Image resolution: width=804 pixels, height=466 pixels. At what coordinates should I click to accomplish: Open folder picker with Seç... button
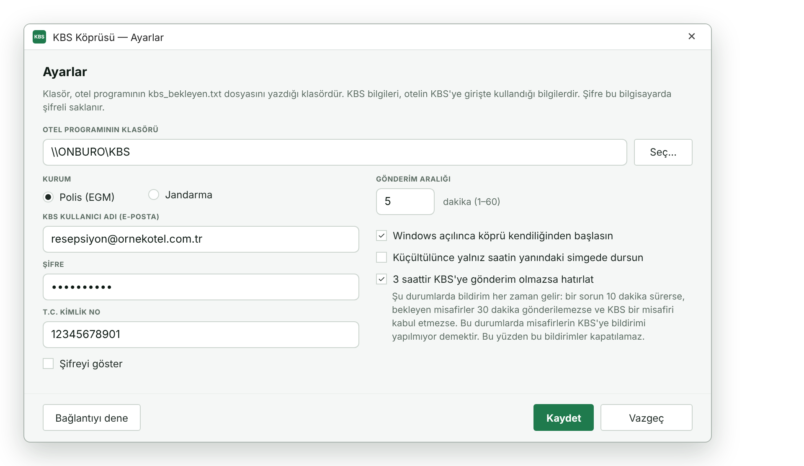point(663,152)
